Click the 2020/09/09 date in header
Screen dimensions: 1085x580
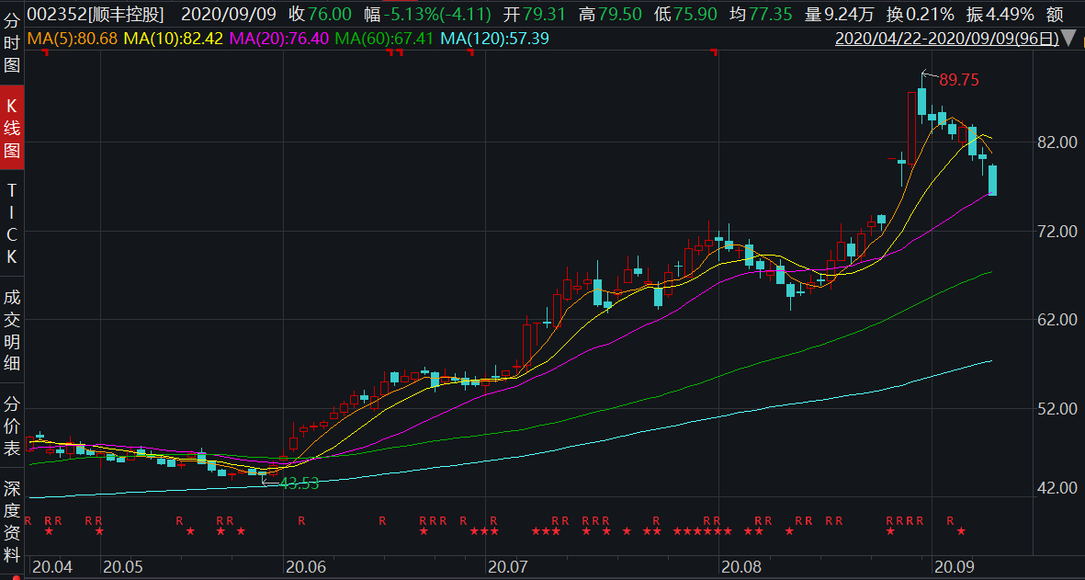[229, 14]
